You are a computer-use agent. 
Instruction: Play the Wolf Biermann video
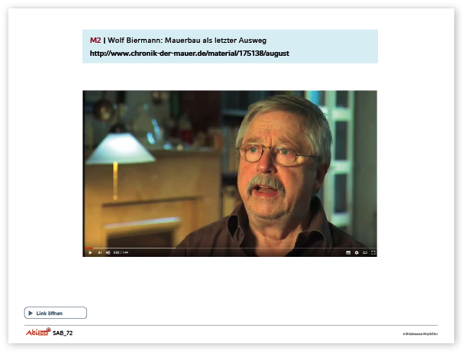(90, 252)
